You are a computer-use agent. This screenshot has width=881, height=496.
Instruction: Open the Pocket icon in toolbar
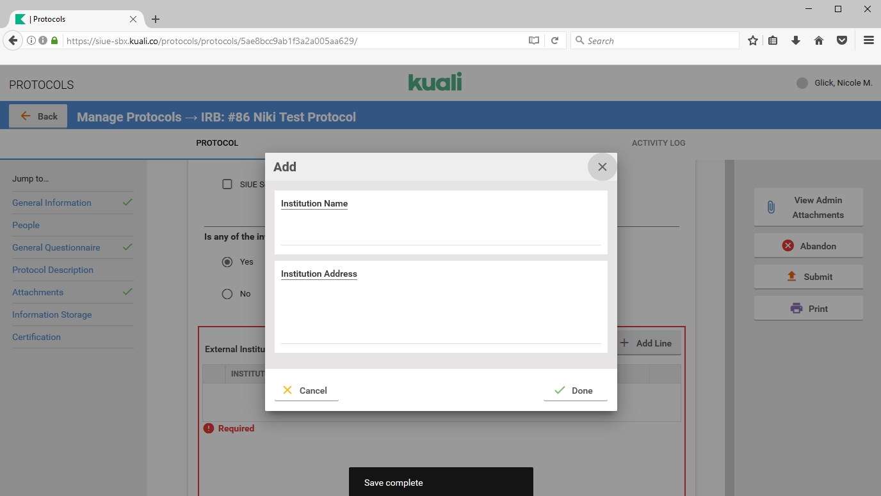[x=842, y=40]
